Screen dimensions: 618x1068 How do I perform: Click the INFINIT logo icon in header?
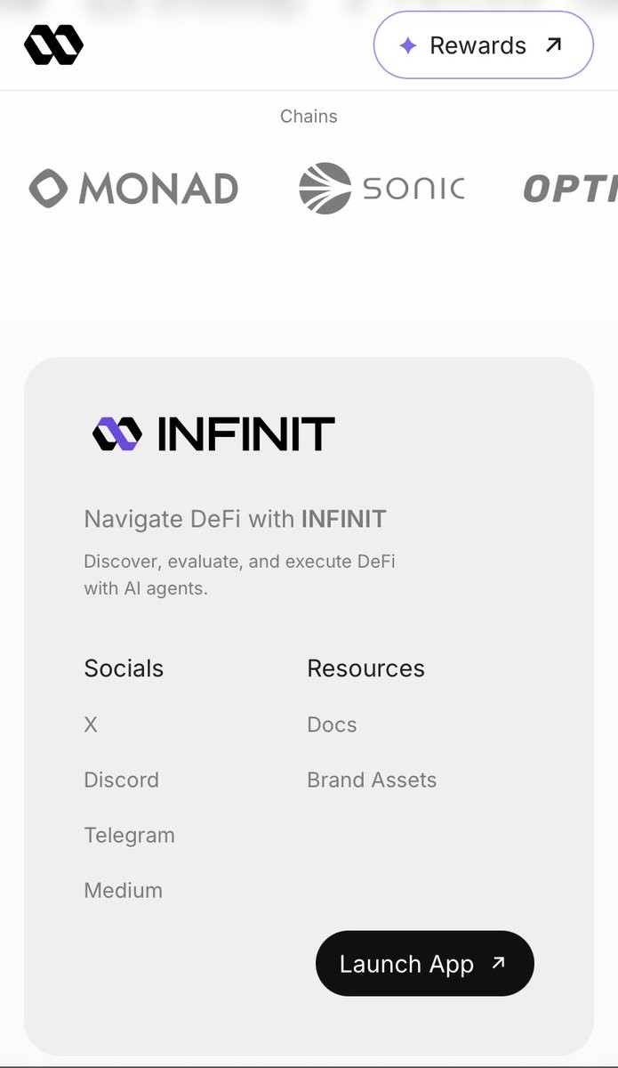point(54,44)
